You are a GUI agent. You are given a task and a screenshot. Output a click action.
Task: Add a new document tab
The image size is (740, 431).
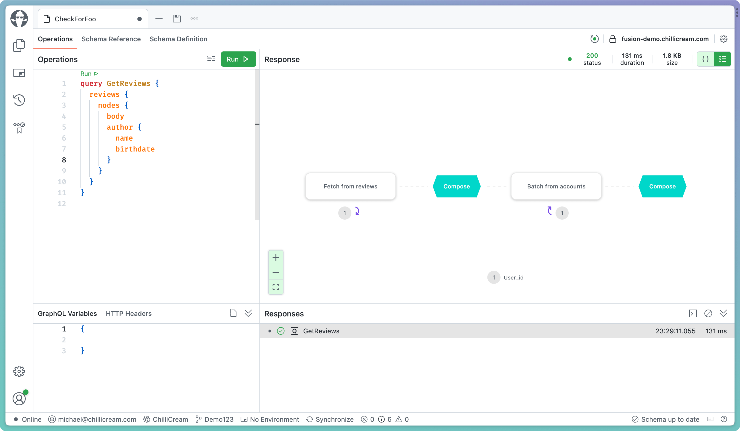click(x=159, y=19)
